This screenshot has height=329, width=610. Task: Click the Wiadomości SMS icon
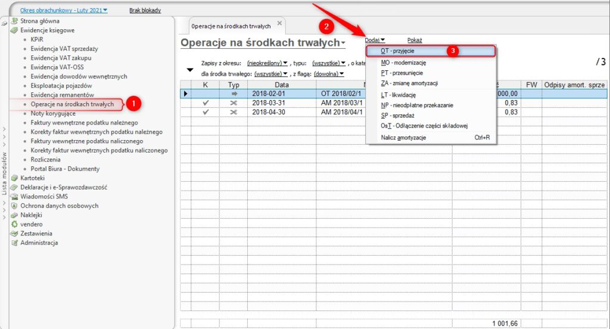click(15, 196)
